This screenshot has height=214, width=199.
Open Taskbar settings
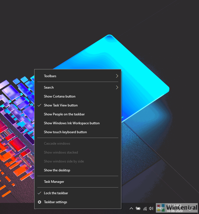(x=55, y=202)
